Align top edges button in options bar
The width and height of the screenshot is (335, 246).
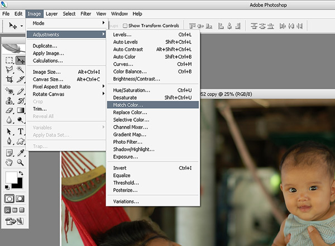(x=192, y=26)
